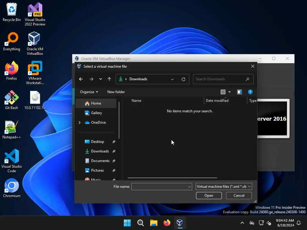This screenshot has width=307, height=230.
Task: Sort by Type column header
Action: click(x=252, y=101)
